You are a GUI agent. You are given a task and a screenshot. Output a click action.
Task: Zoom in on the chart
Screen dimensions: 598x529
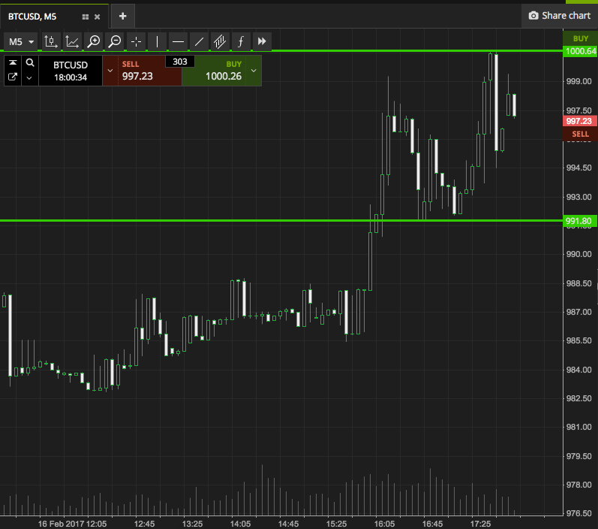point(94,41)
